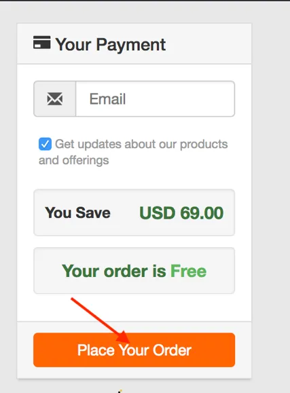This screenshot has width=290, height=393.
Task: Click the word "Order" on orange button
Action: 172,350
